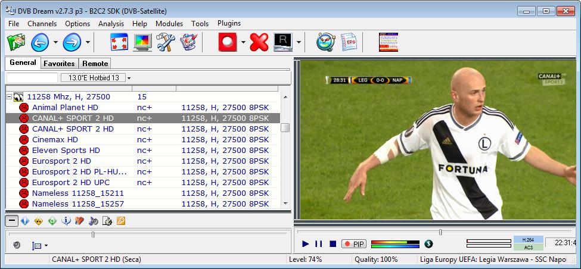Open the Analysis menu

coord(111,24)
